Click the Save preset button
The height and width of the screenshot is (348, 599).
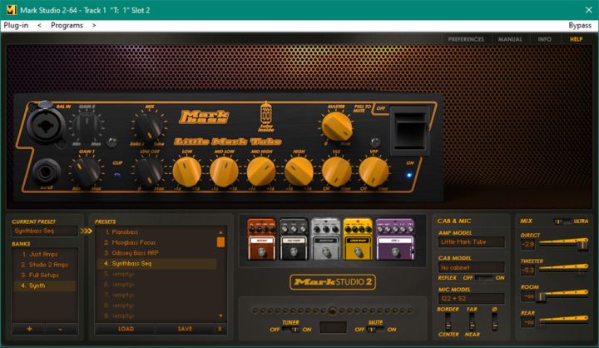(x=185, y=329)
